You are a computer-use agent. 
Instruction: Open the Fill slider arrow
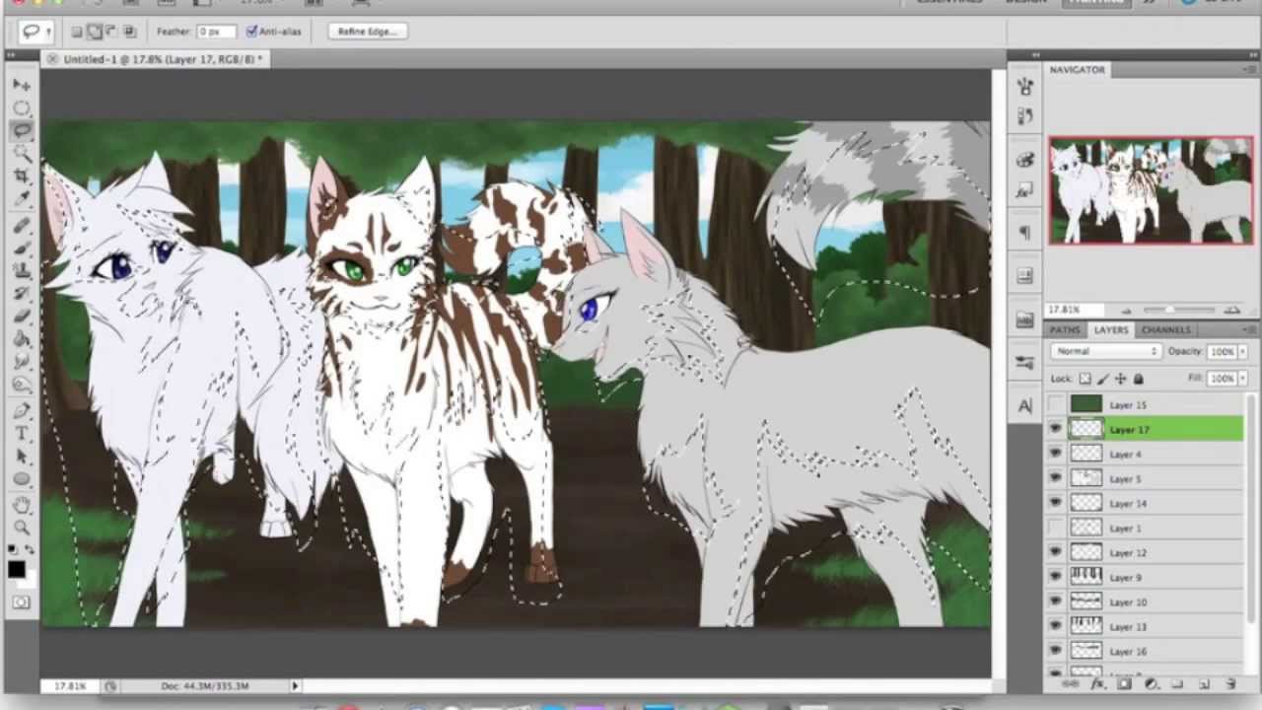1242,379
